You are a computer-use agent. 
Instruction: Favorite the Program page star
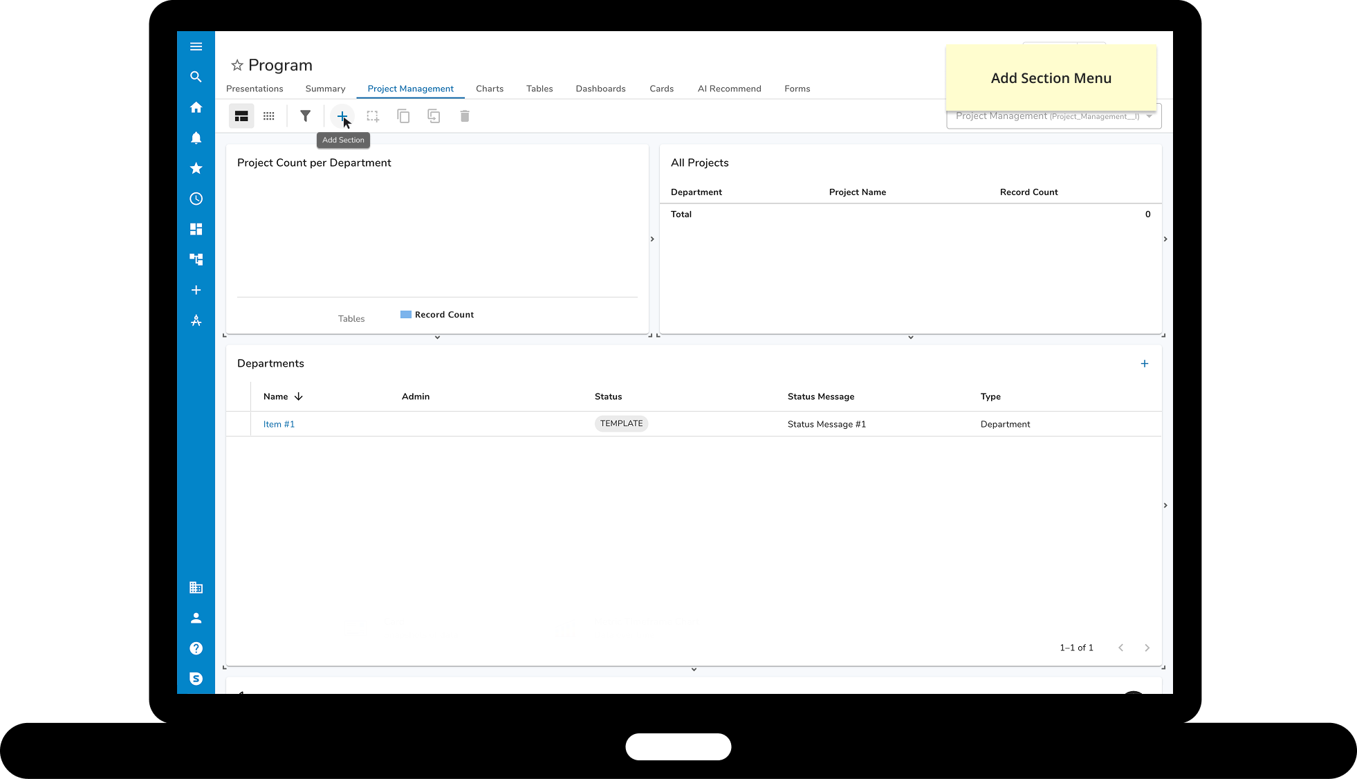point(237,65)
